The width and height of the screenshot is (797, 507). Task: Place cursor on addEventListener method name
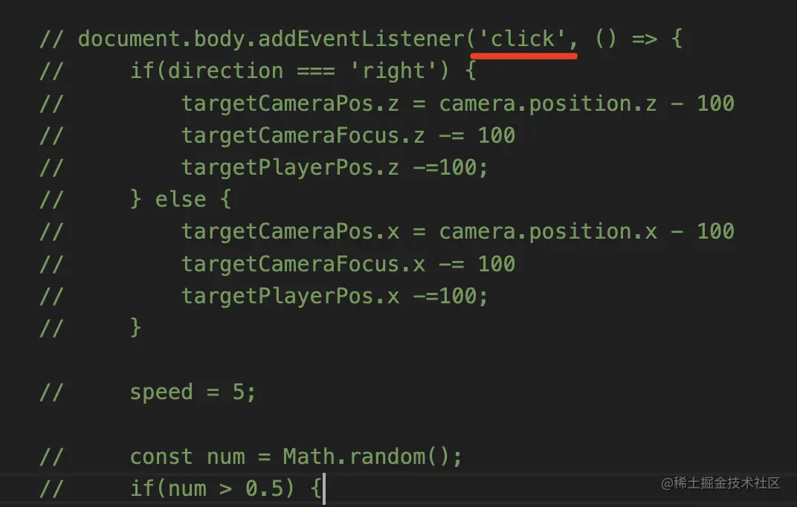click(362, 39)
